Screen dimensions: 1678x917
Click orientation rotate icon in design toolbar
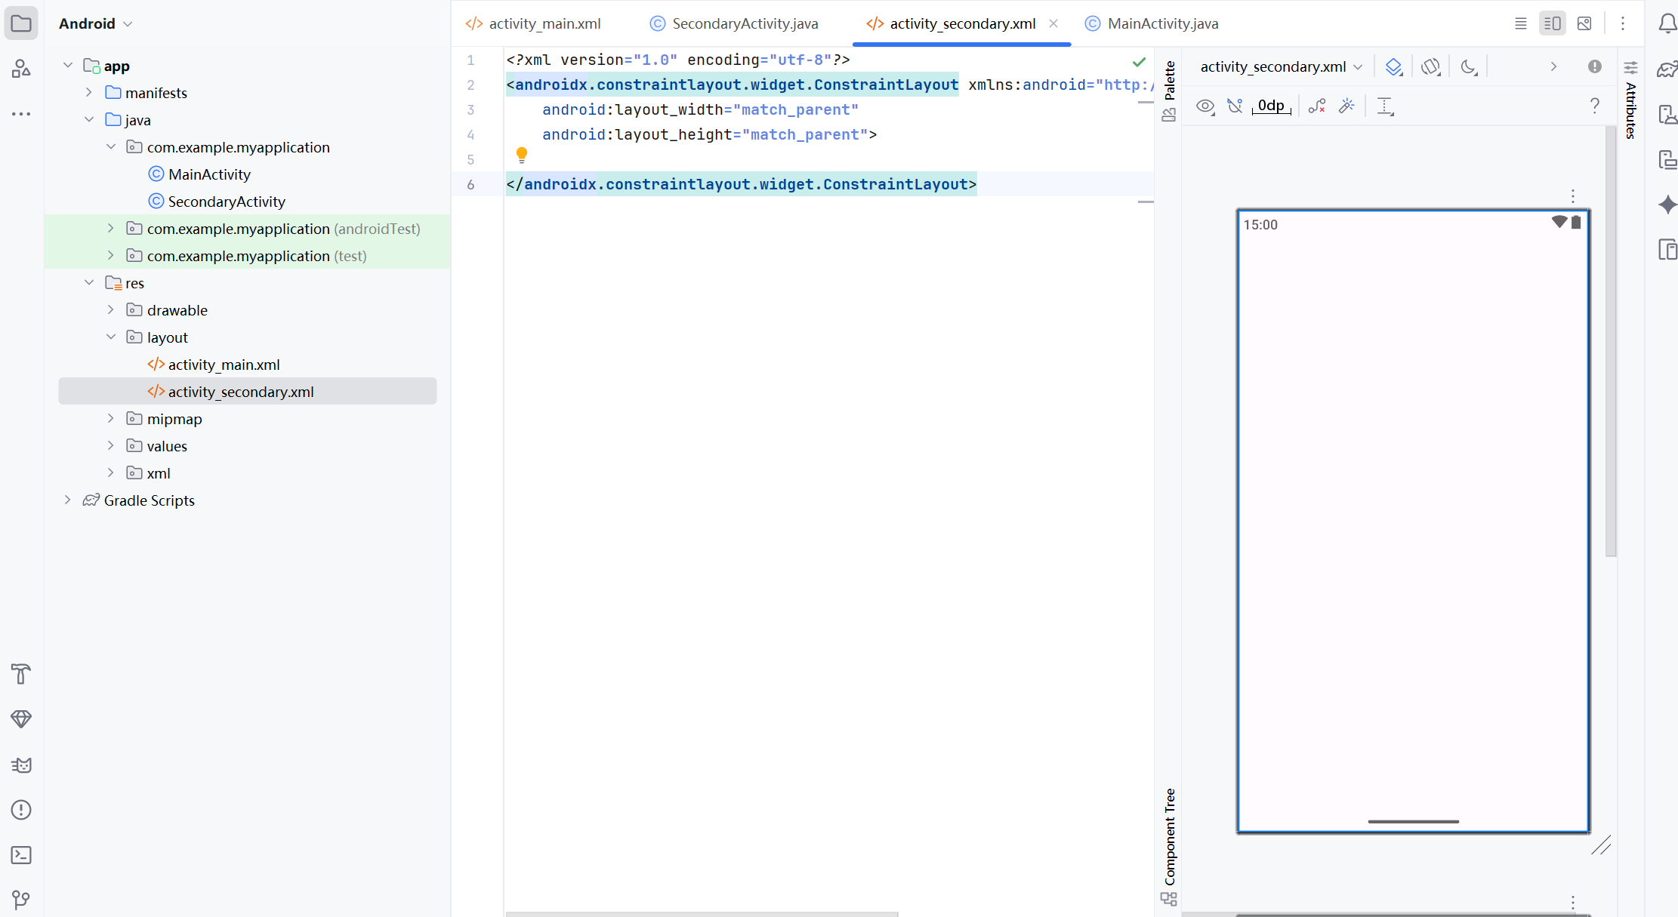1430,66
